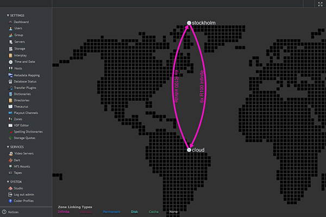Click the Storage icon
Screen dimensions: 326x217
click(x=11, y=49)
